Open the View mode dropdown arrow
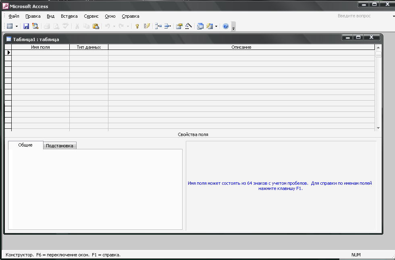Image resolution: width=395 pixels, height=260 pixels. [x=17, y=26]
